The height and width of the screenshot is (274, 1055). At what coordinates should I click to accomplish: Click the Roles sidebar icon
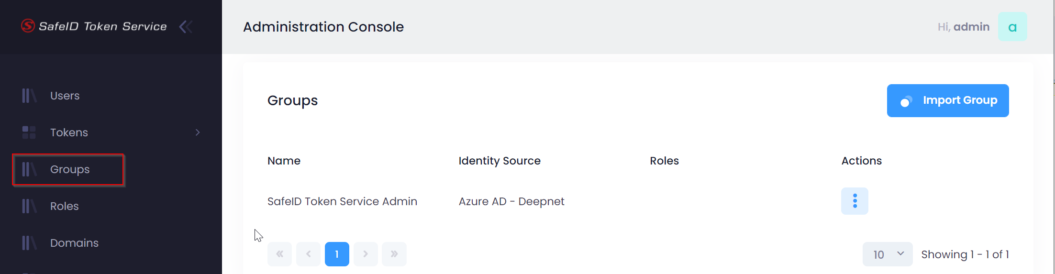(29, 206)
